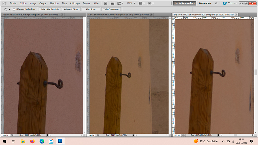Open the CS Live icon menu
The height and width of the screenshot is (145, 258).
pyautogui.click(x=230, y=3)
